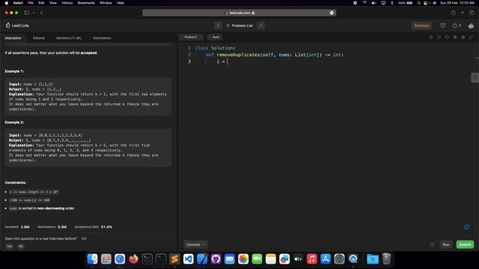Open the Safari menu
The image size is (479, 269).
(18, 3)
